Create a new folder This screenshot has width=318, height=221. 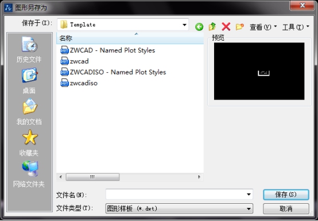pyautogui.click(x=239, y=26)
